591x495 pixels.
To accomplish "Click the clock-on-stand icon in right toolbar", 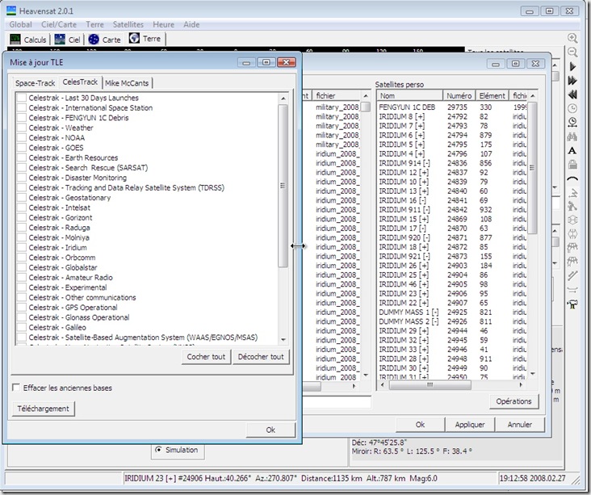I will pos(572,122).
